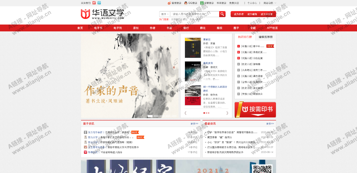Open ranking item [历史小说] 望母楼
This screenshot has width=357, height=173.
(x=251, y=64)
